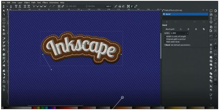The width and height of the screenshot is (219, 110).
Task: Open the Edit menu
Action: tap(8, 3)
